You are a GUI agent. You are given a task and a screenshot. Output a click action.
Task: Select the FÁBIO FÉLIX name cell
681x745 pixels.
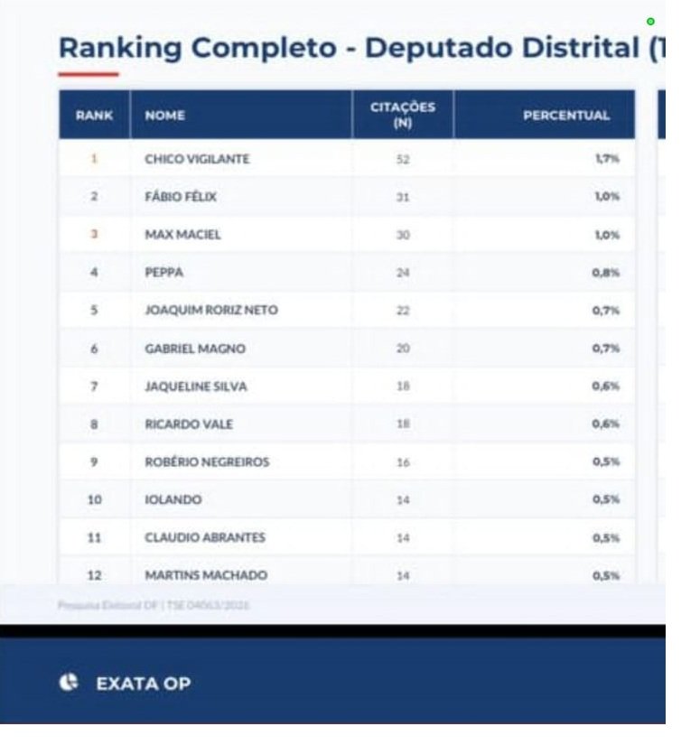[181, 197]
